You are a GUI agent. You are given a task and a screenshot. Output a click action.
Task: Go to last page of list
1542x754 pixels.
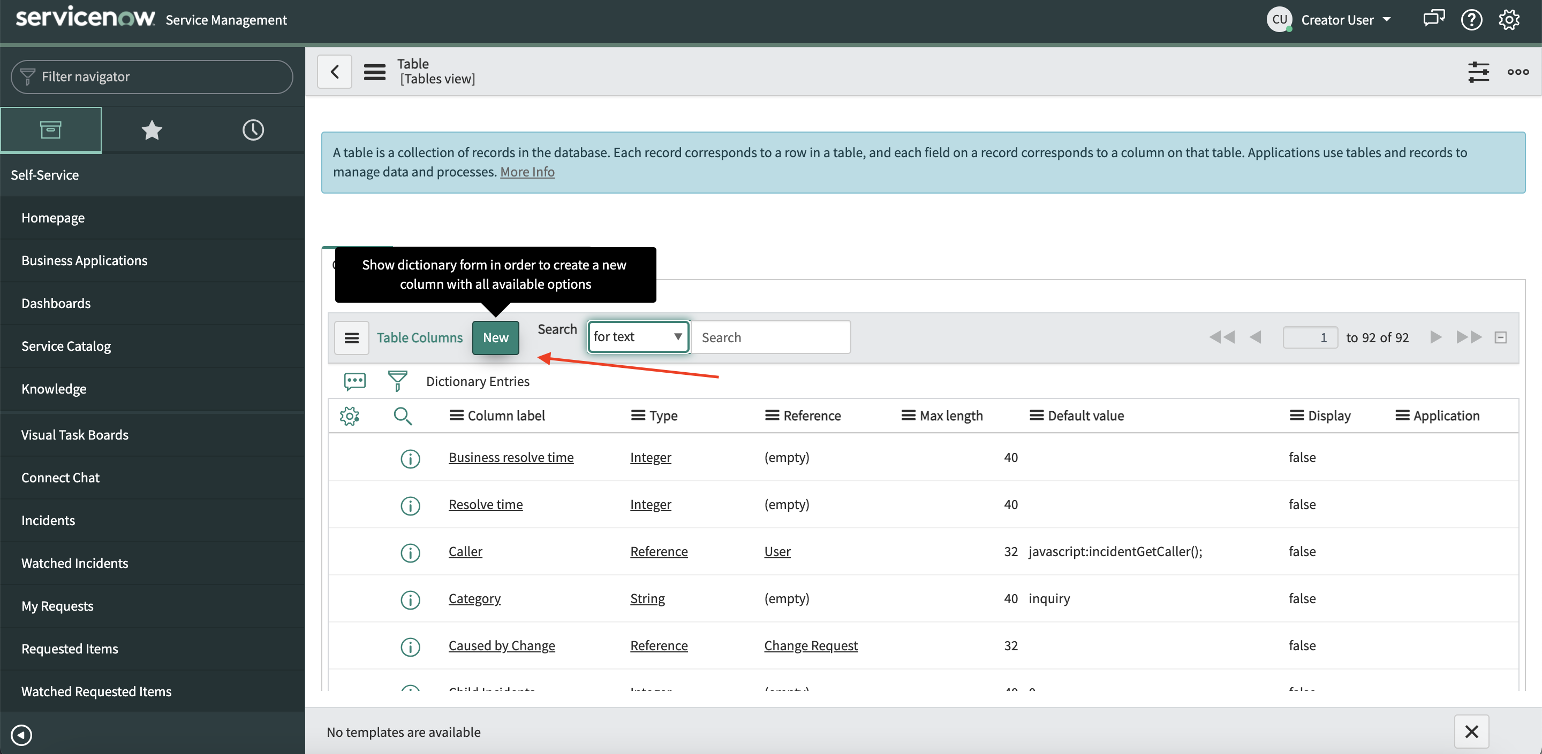pyautogui.click(x=1469, y=337)
